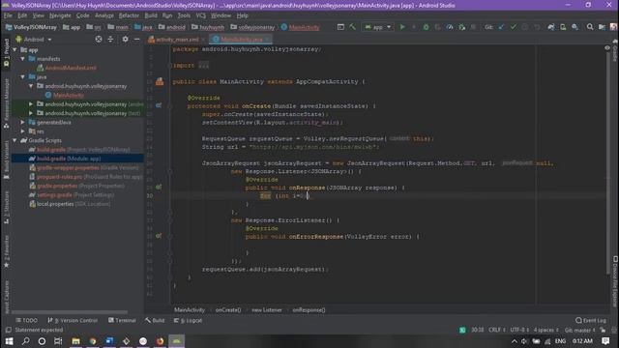Click Scroll from Source crosshair icon
619x348 pixels.
click(x=99, y=39)
